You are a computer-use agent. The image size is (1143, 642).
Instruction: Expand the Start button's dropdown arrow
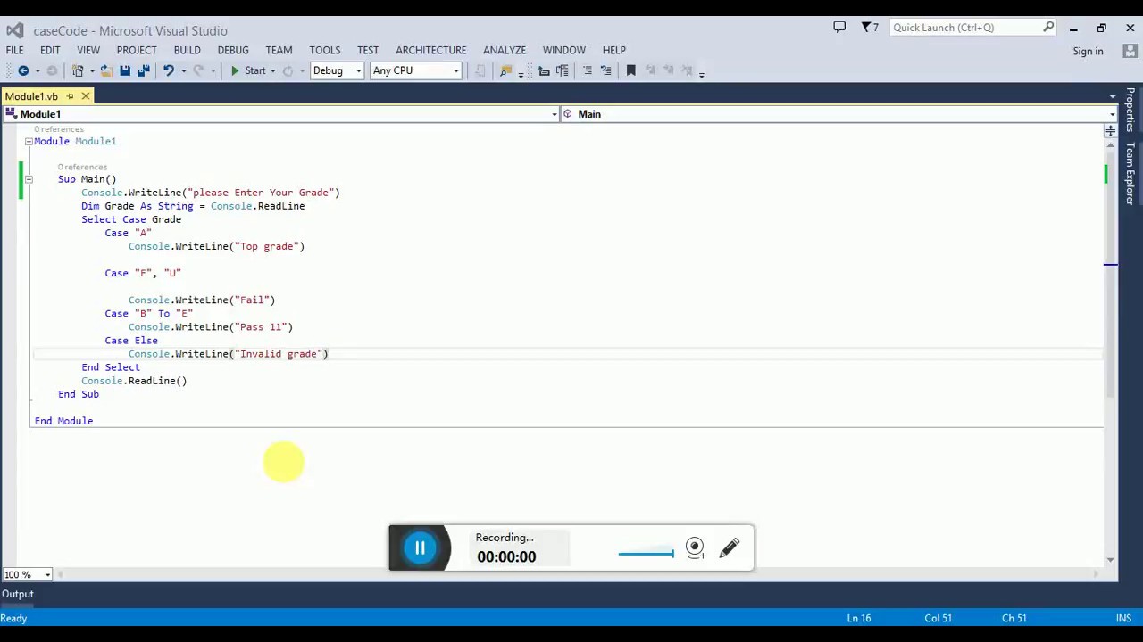(272, 70)
